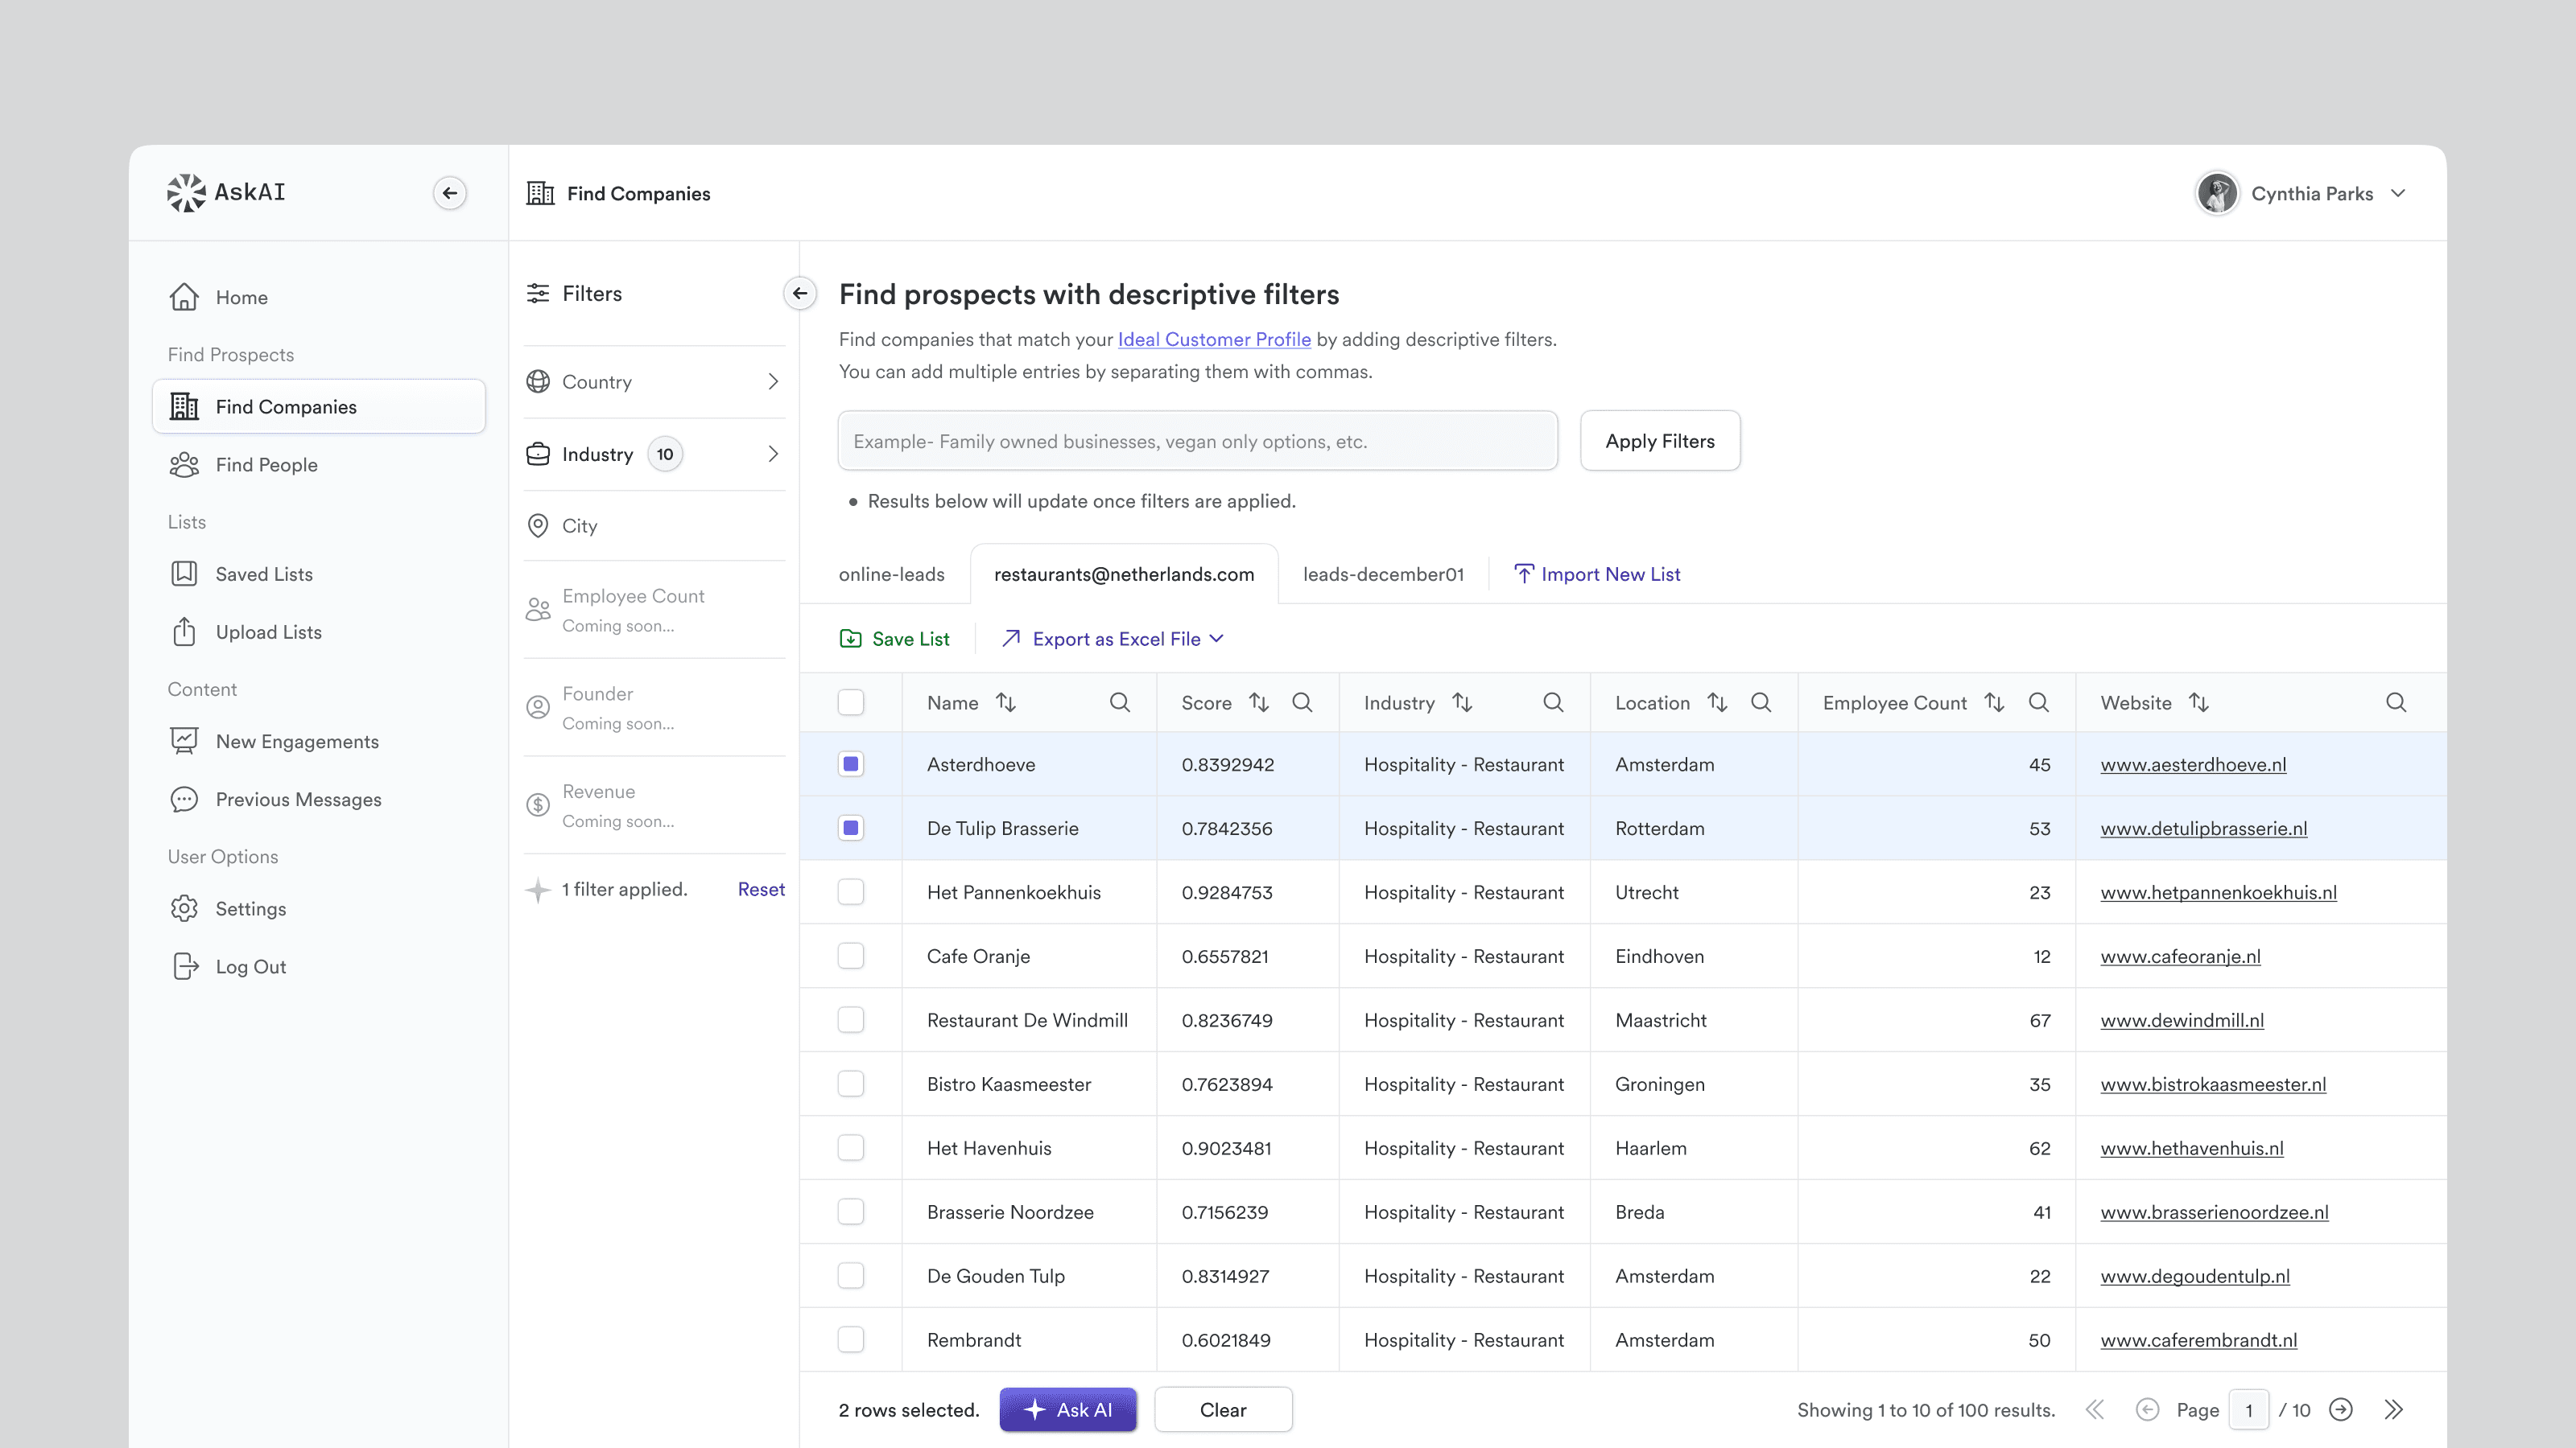Uncheck the Asterdhoeve row checkbox
The width and height of the screenshot is (2576, 1448).
coord(851,764)
